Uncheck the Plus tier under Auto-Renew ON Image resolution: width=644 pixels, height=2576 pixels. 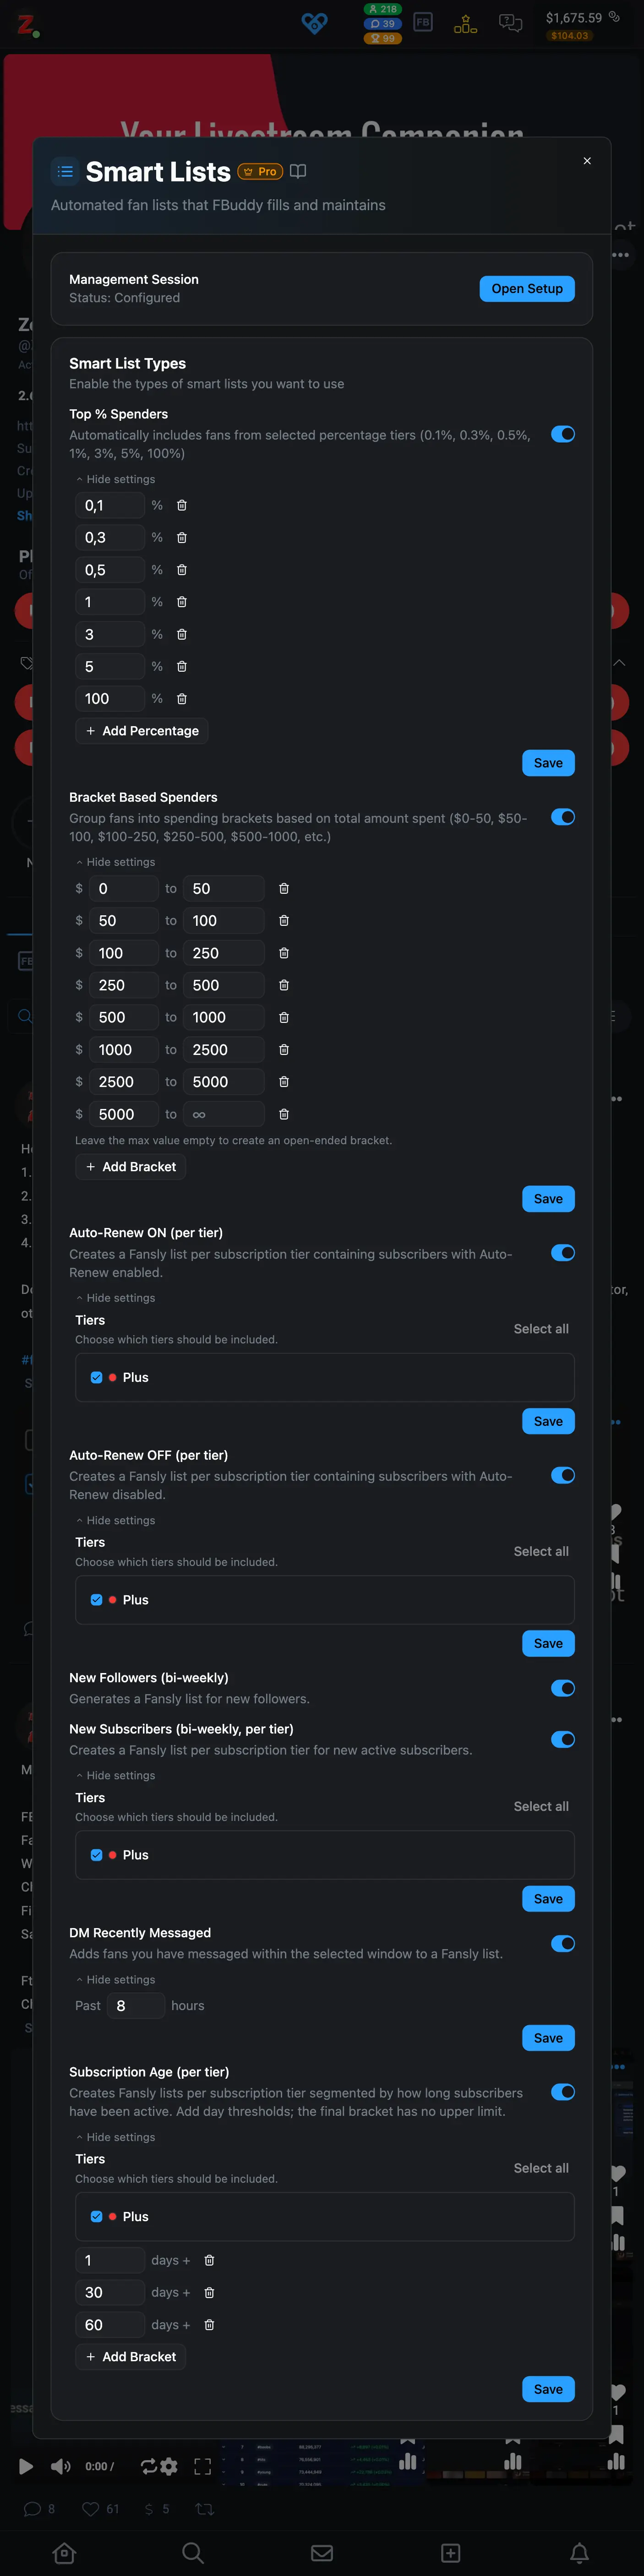click(97, 1377)
